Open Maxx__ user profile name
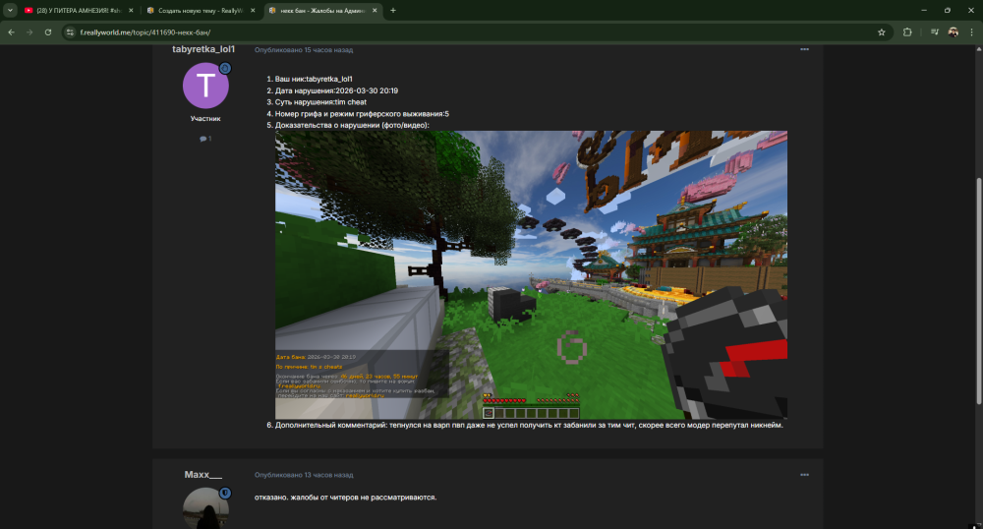Screen dimensions: 983x529 click(203, 475)
